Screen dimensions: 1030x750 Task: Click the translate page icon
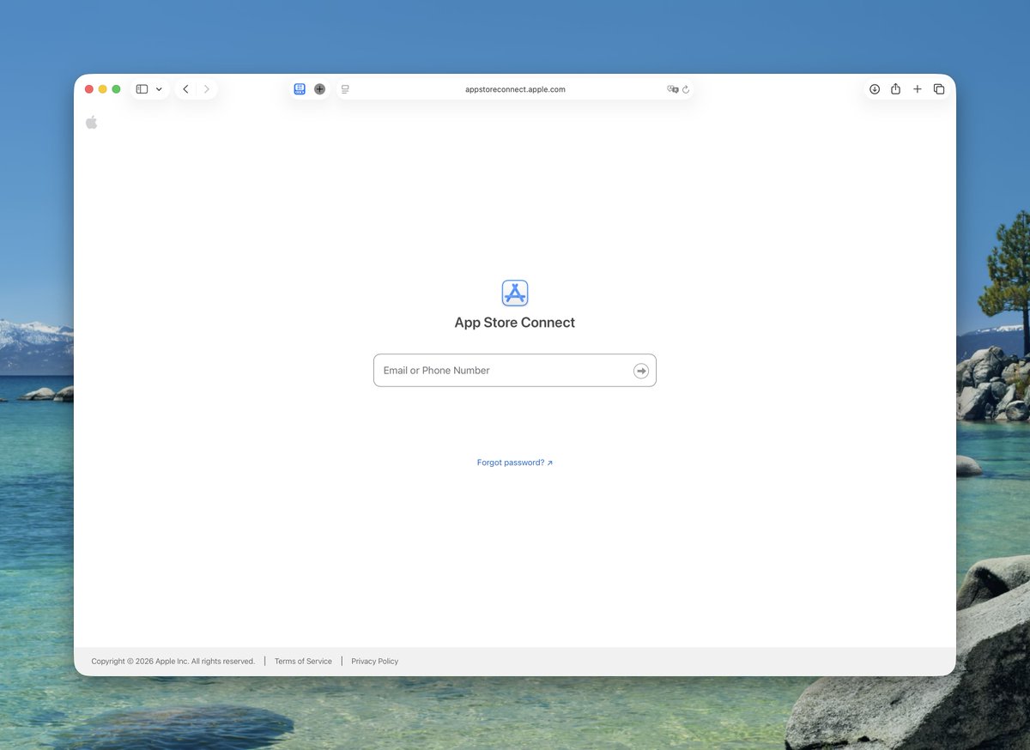click(673, 89)
